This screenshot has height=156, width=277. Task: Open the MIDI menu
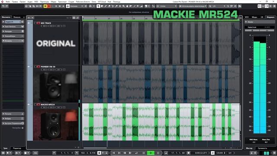pos(36,2)
